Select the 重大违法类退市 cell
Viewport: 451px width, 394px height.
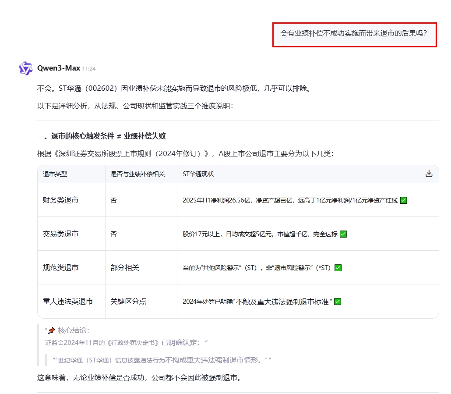pos(71,302)
